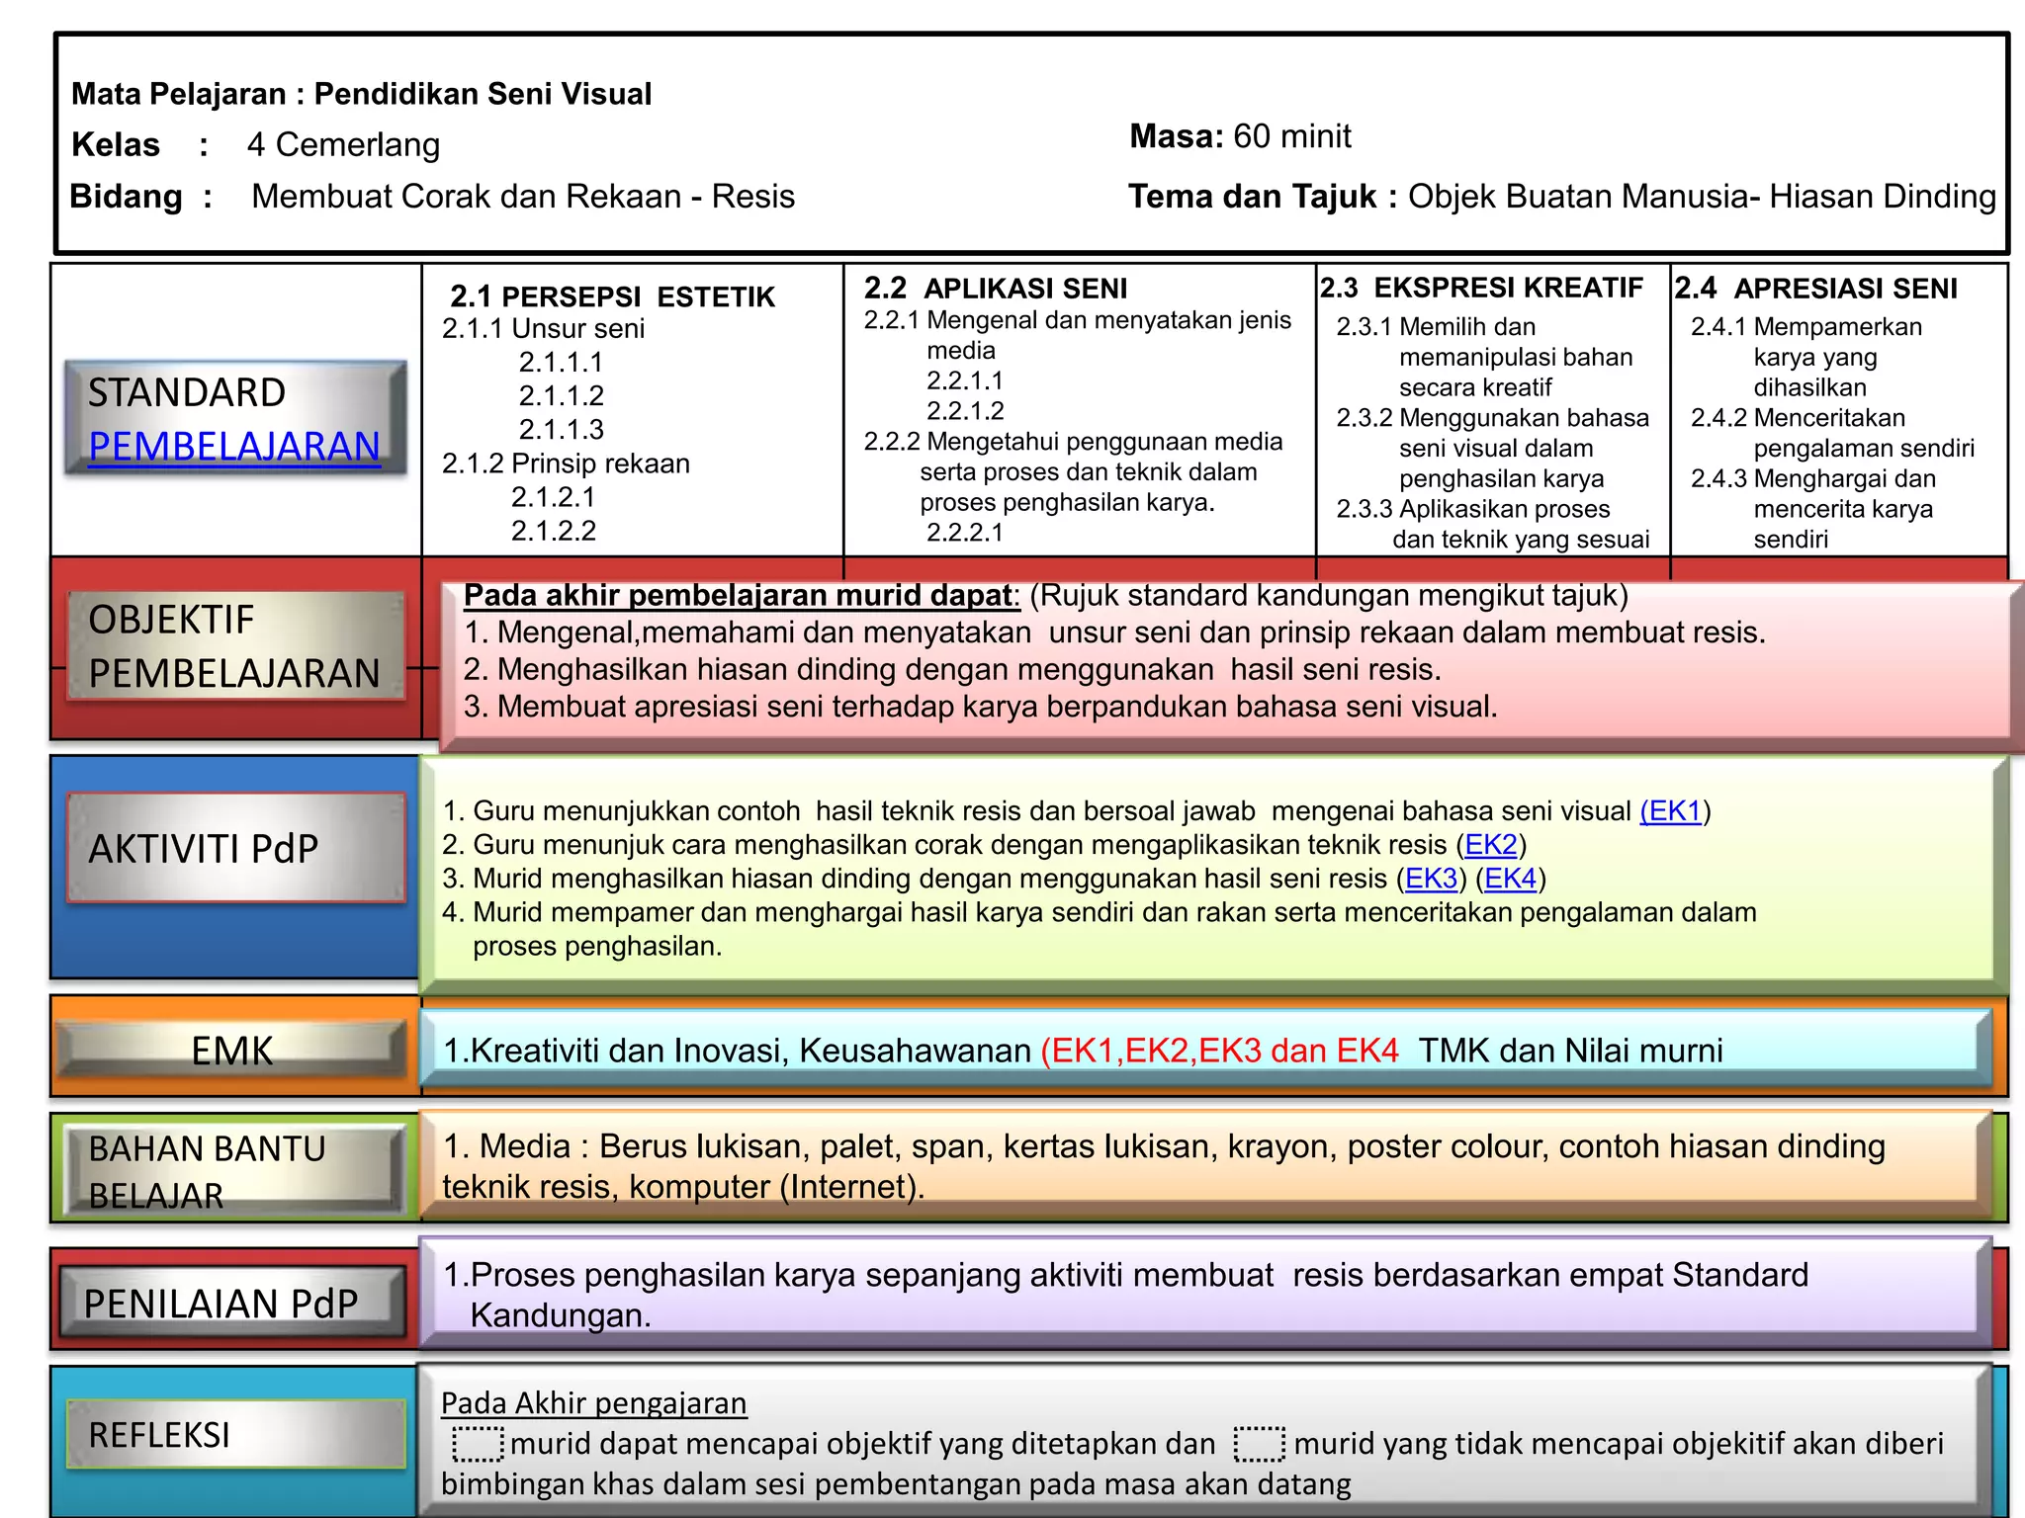Click the EK1 link

tap(1671, 811)
